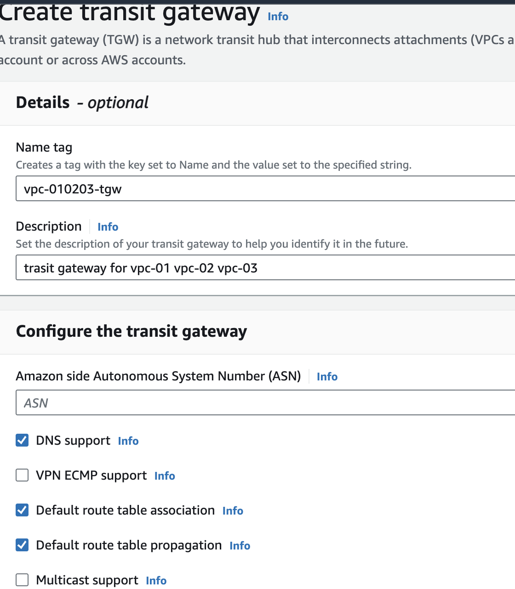515x589 pixels.
Task: Click the 'Details - optional' section heading
Action: pos(82,102)
